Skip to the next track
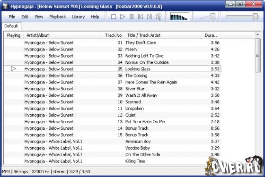 150,17
